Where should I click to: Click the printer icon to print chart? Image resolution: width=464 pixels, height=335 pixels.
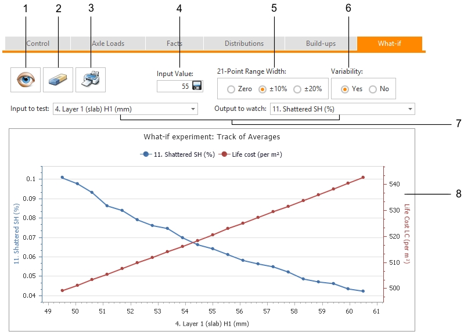(91, 80)
